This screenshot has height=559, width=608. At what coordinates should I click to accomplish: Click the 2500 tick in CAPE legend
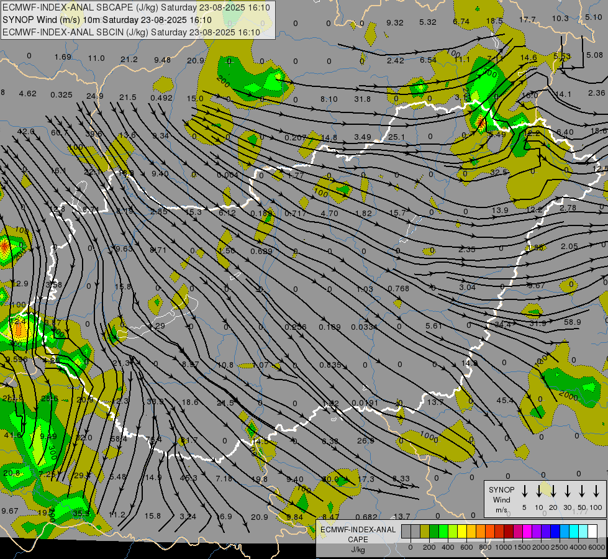click(x=560, y=547)
